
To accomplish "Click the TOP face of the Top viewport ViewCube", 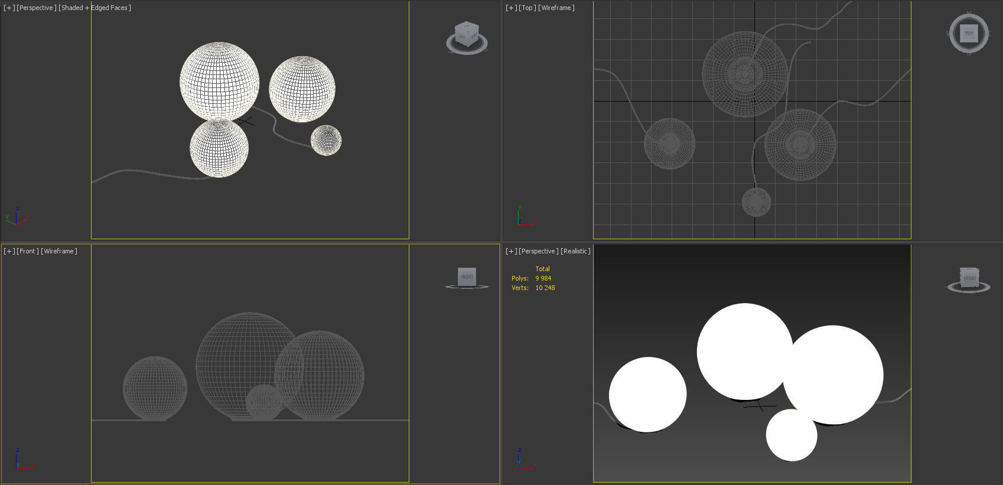I will pyautogui.click(x=969, y=34).
